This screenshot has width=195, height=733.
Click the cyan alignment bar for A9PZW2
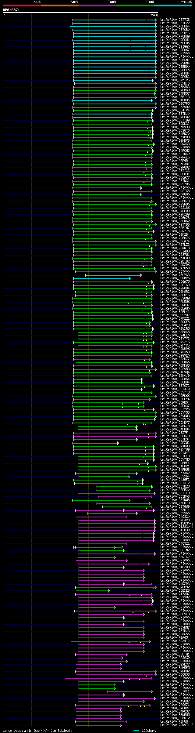(96, 443)
